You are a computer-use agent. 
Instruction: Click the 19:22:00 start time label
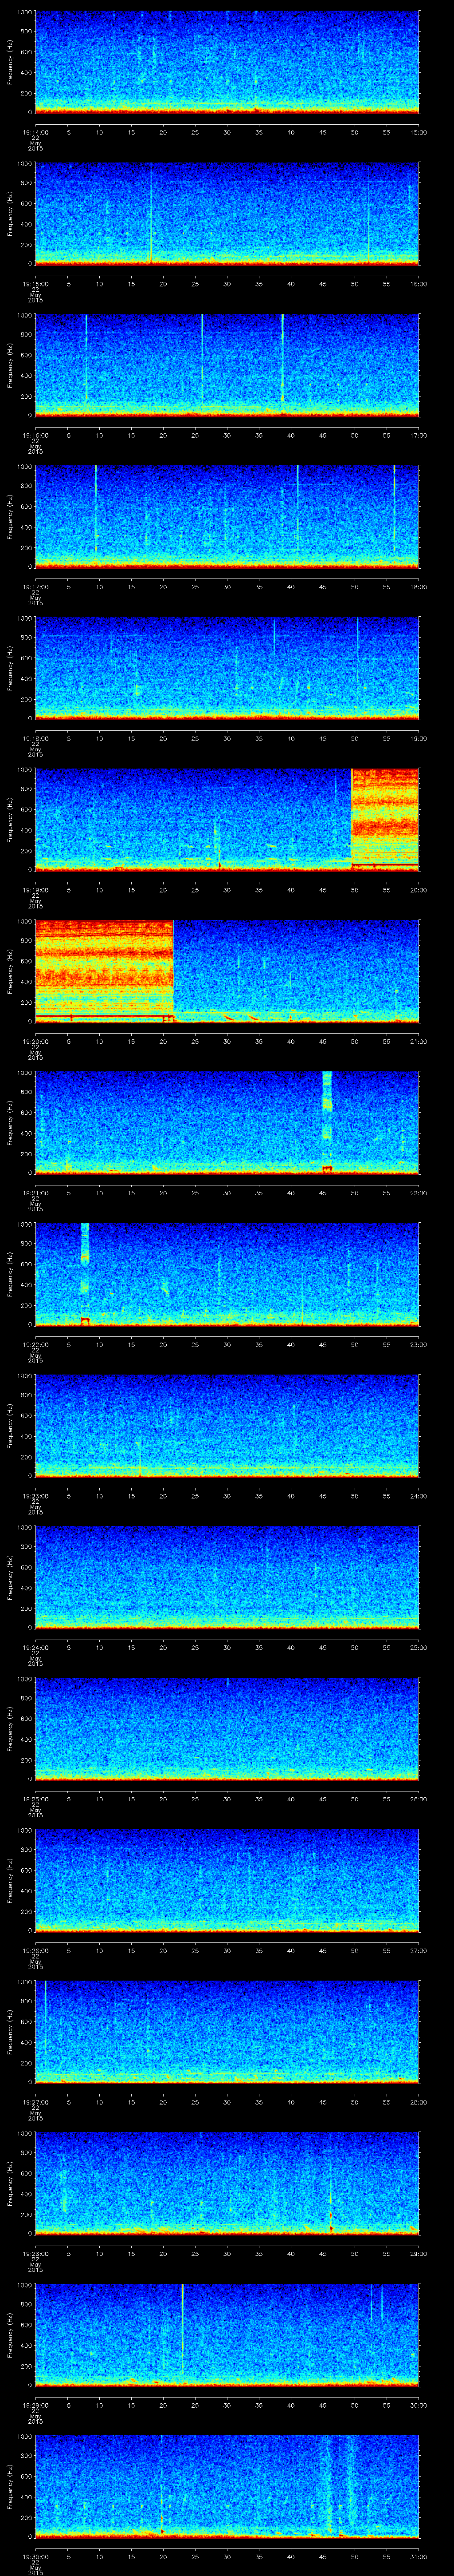pyautogui.click(x=35, y=1344)
